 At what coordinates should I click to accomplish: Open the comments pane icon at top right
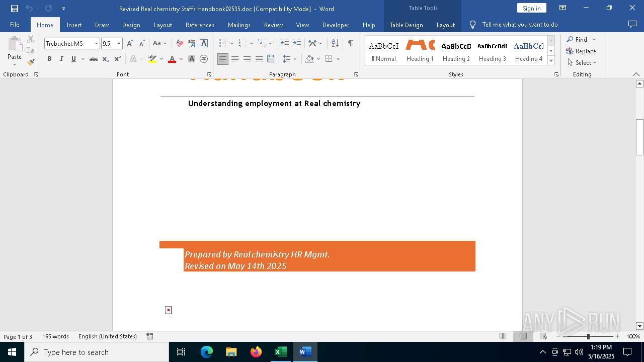click(632, 25)
